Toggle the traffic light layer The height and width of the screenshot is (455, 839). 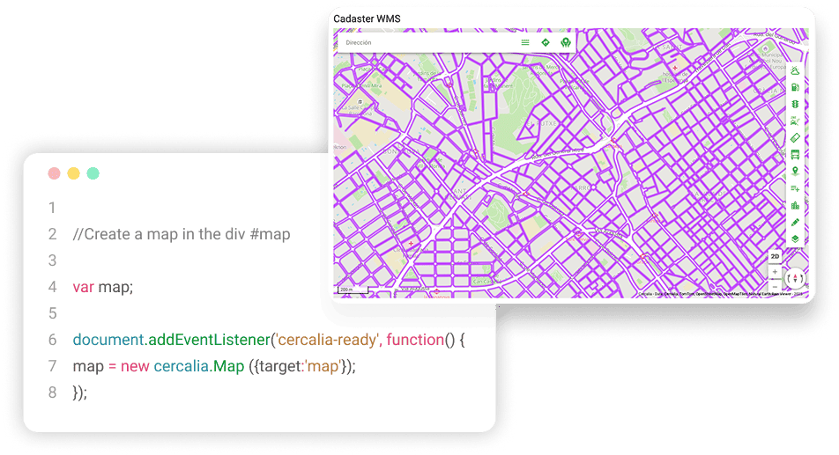coord(795,104)
